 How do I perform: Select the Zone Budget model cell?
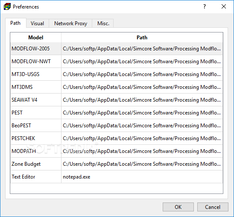pyautogui.click(x=36, y=164)
